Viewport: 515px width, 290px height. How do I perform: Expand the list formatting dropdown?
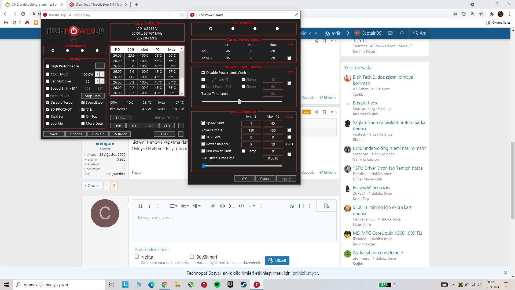(x=173, y=206)
